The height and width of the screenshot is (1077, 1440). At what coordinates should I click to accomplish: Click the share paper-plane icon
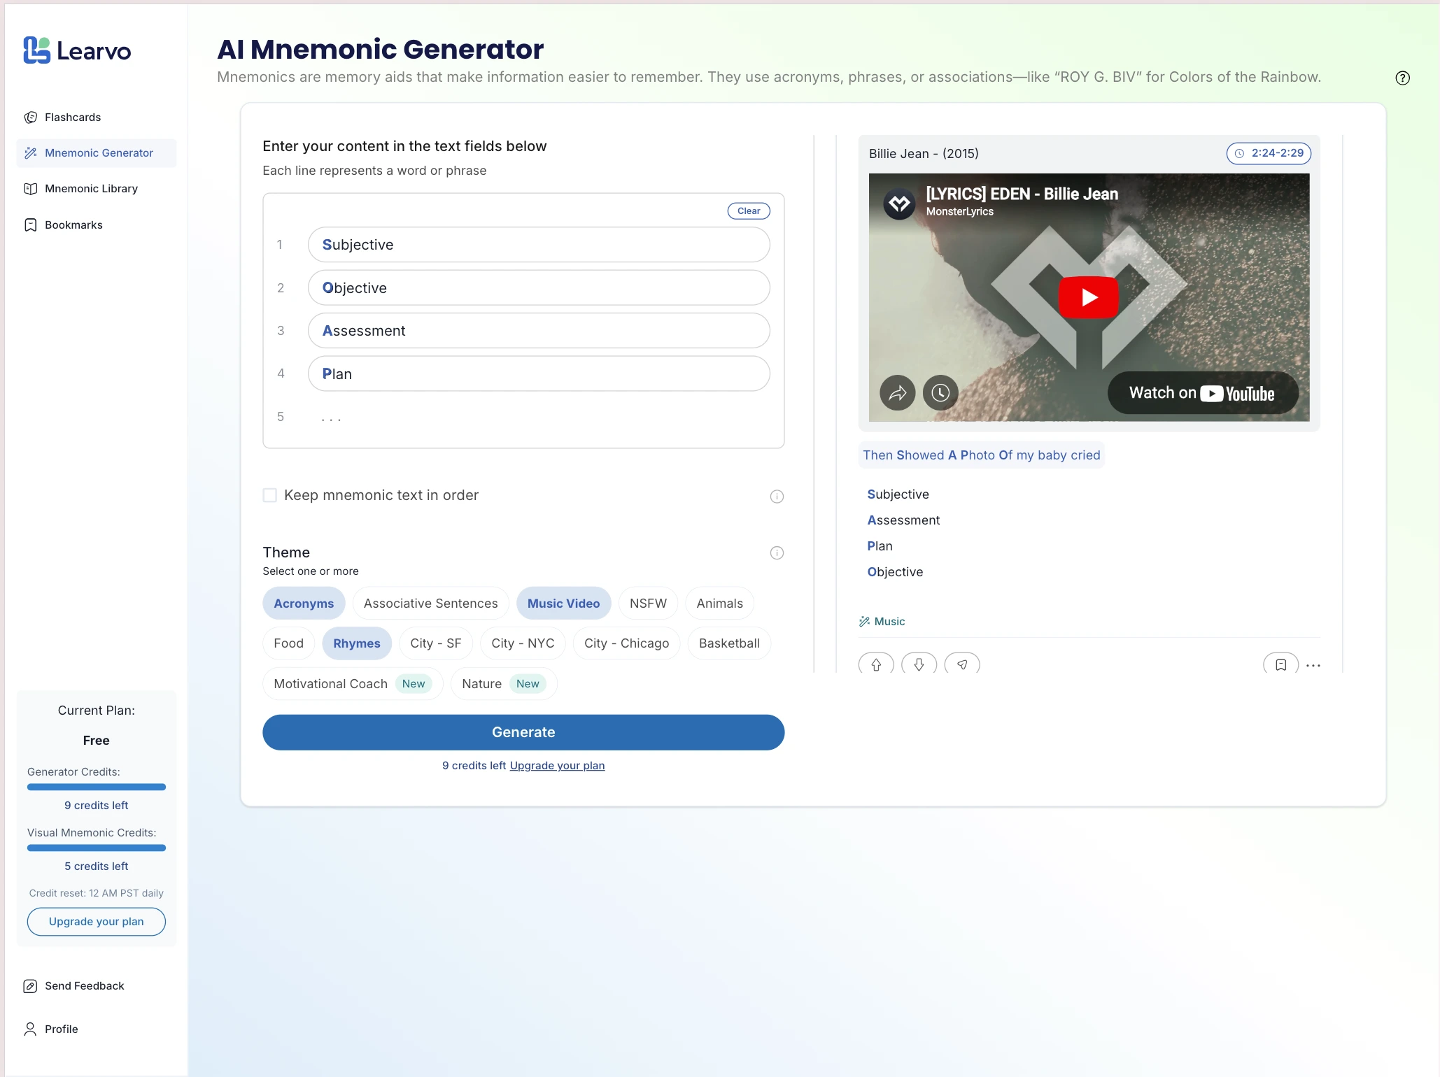[x=962, y=664]
